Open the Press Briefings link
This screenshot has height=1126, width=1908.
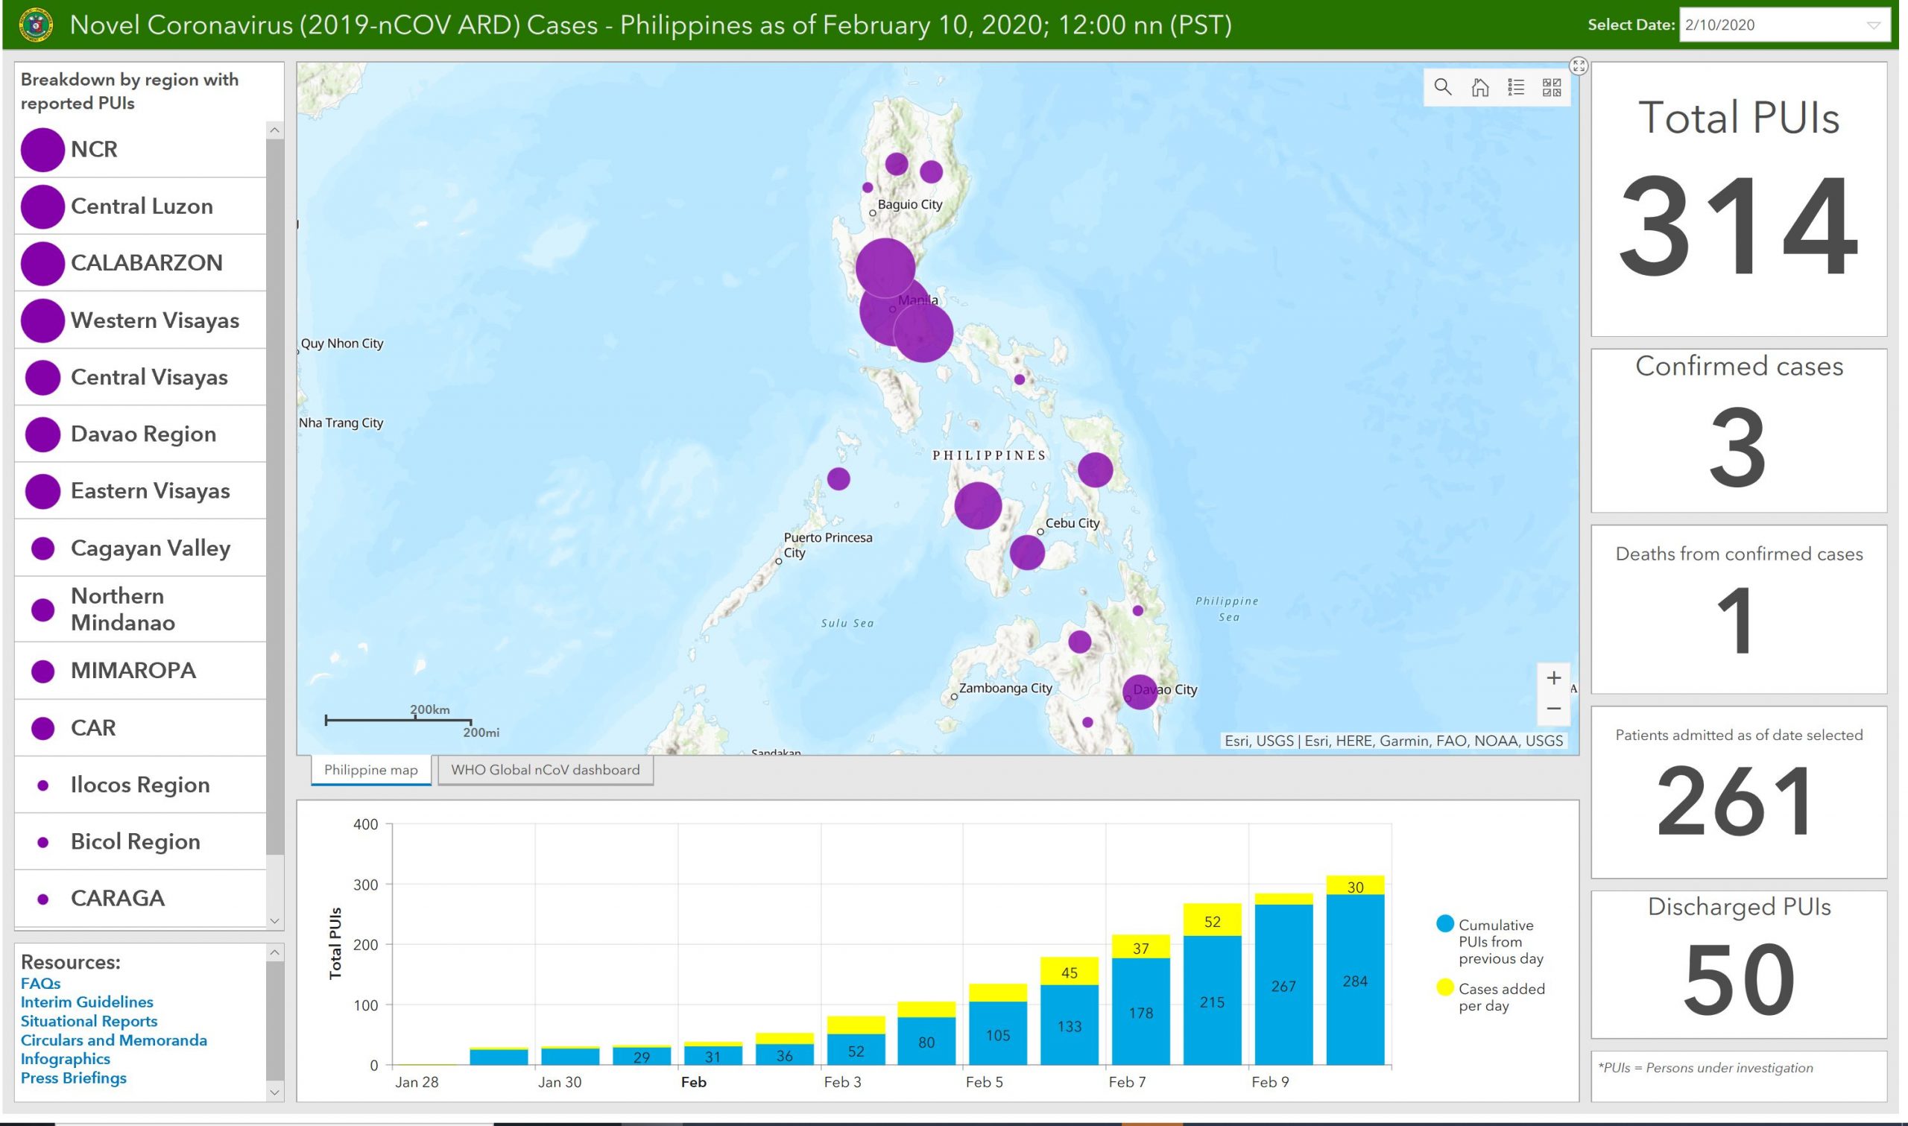[74, 1078]
